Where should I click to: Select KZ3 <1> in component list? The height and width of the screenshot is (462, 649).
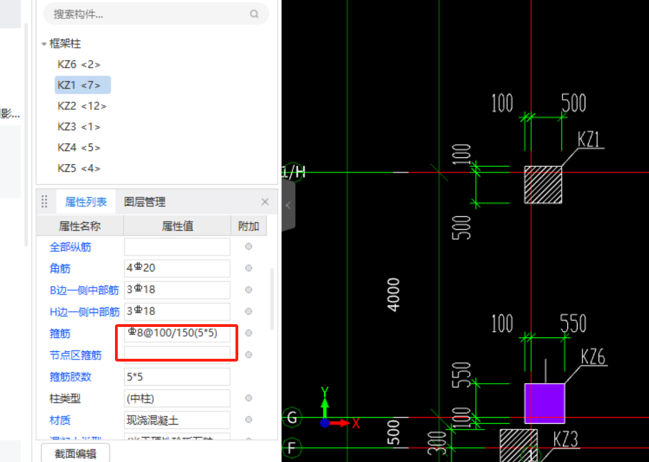click(79, 127)
